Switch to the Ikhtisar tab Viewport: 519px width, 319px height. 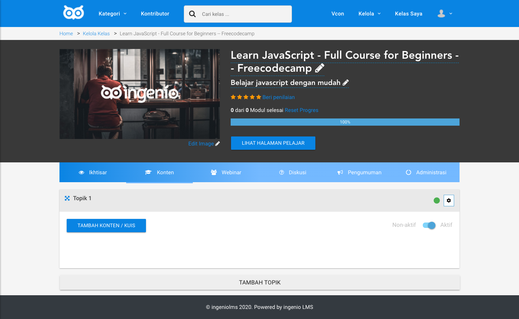93,172
